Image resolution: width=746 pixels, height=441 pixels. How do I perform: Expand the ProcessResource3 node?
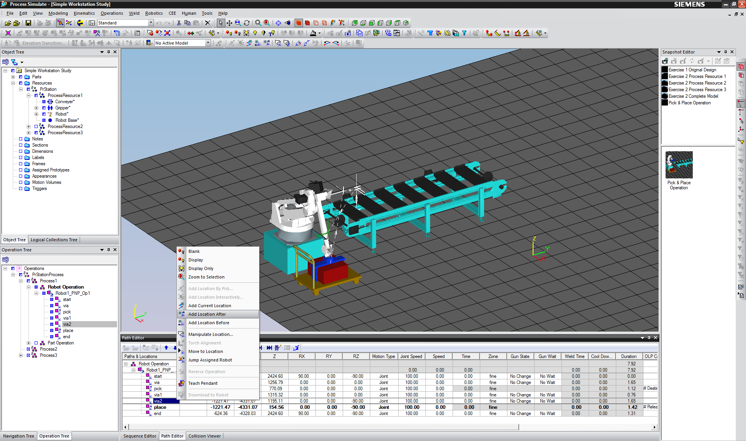(x=28, y=133)
